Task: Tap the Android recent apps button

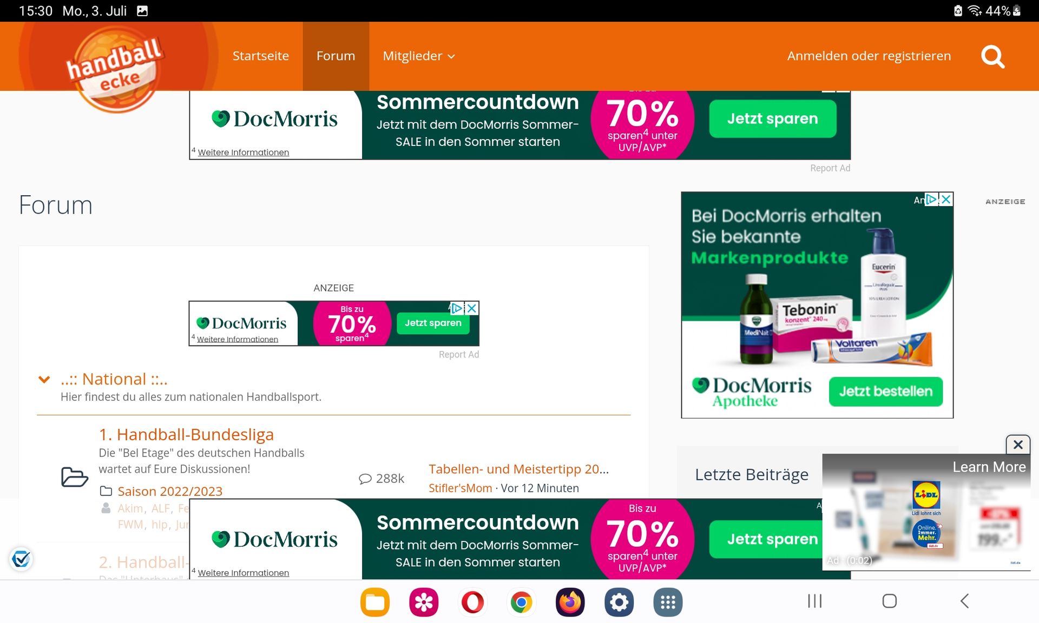Action: tap(814, 601)
